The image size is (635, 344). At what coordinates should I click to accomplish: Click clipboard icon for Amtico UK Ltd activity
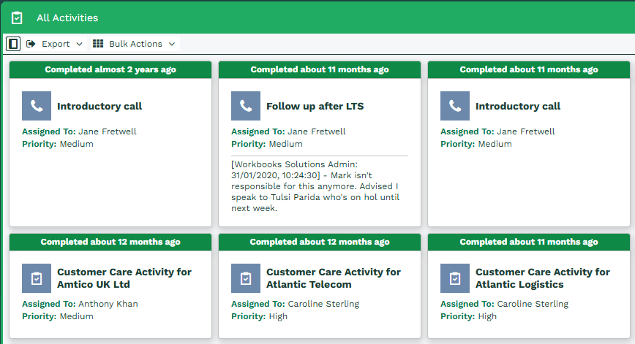click(37, 278)
